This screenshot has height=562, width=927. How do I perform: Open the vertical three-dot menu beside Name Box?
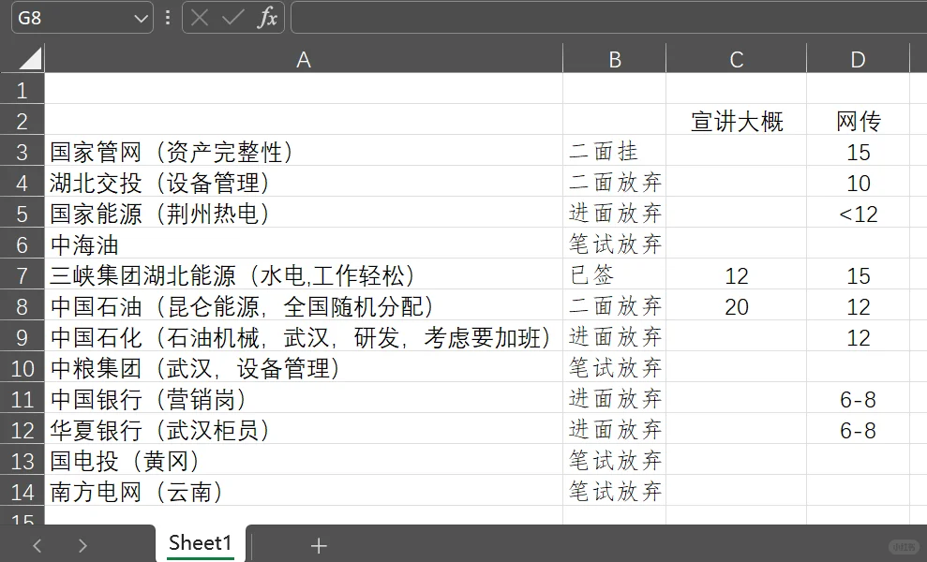pos(166,18)
